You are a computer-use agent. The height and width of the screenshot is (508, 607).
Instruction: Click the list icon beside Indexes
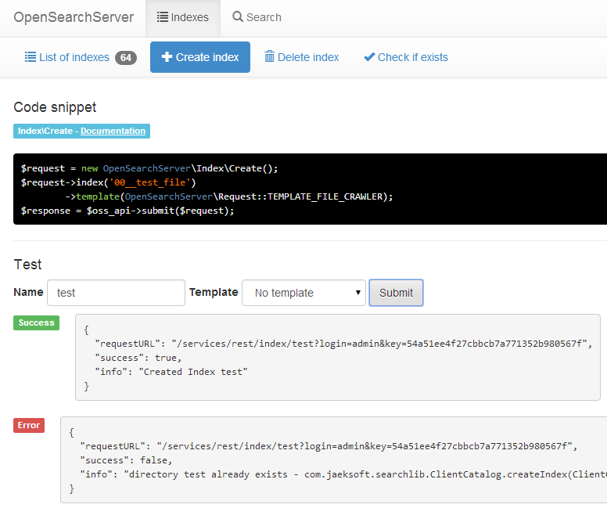(162, 17)
